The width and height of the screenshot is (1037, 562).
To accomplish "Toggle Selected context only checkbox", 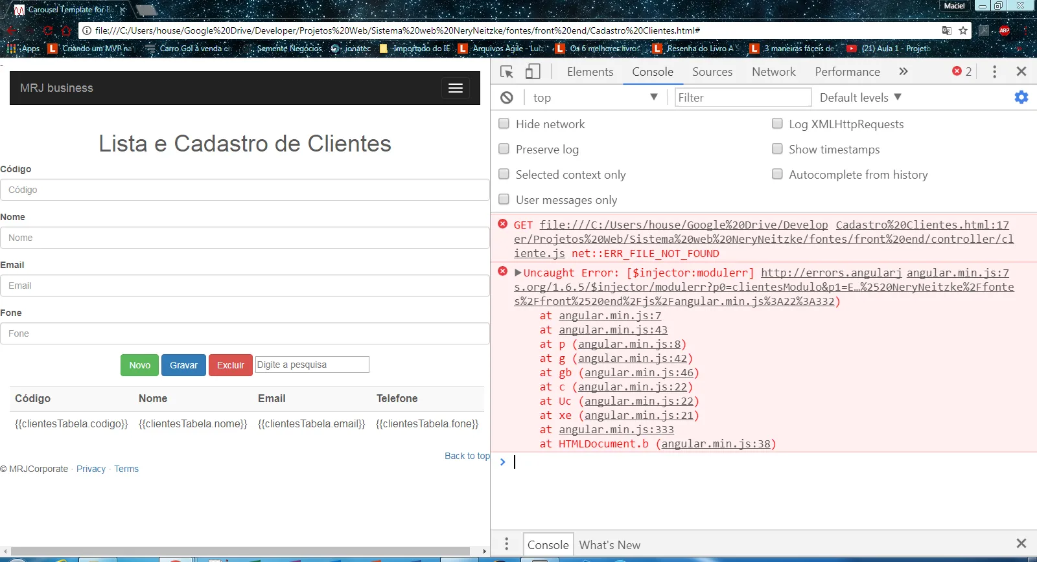I will coord(504,174).
